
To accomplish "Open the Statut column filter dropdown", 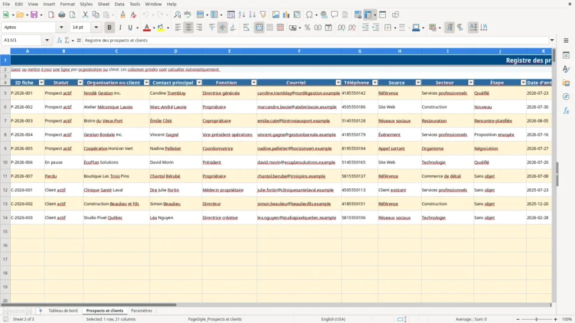I will point(80,83).
